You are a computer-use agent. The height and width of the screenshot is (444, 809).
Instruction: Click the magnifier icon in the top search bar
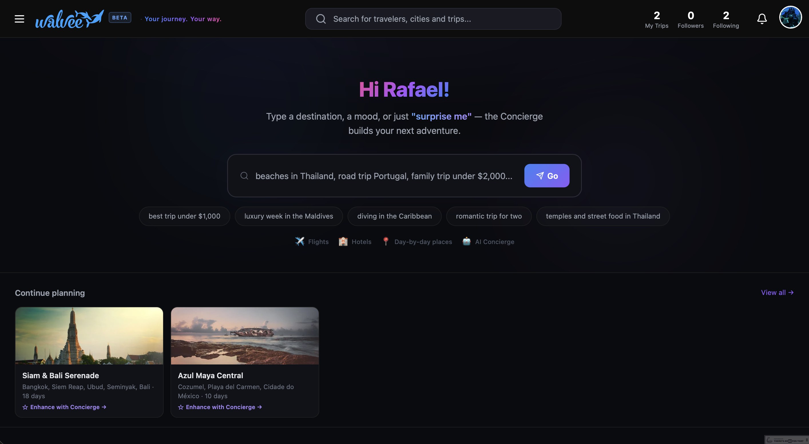[321, 19]
